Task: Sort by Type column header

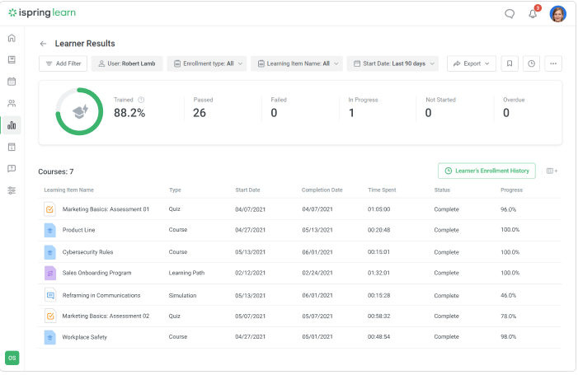Action: [175, 190]
